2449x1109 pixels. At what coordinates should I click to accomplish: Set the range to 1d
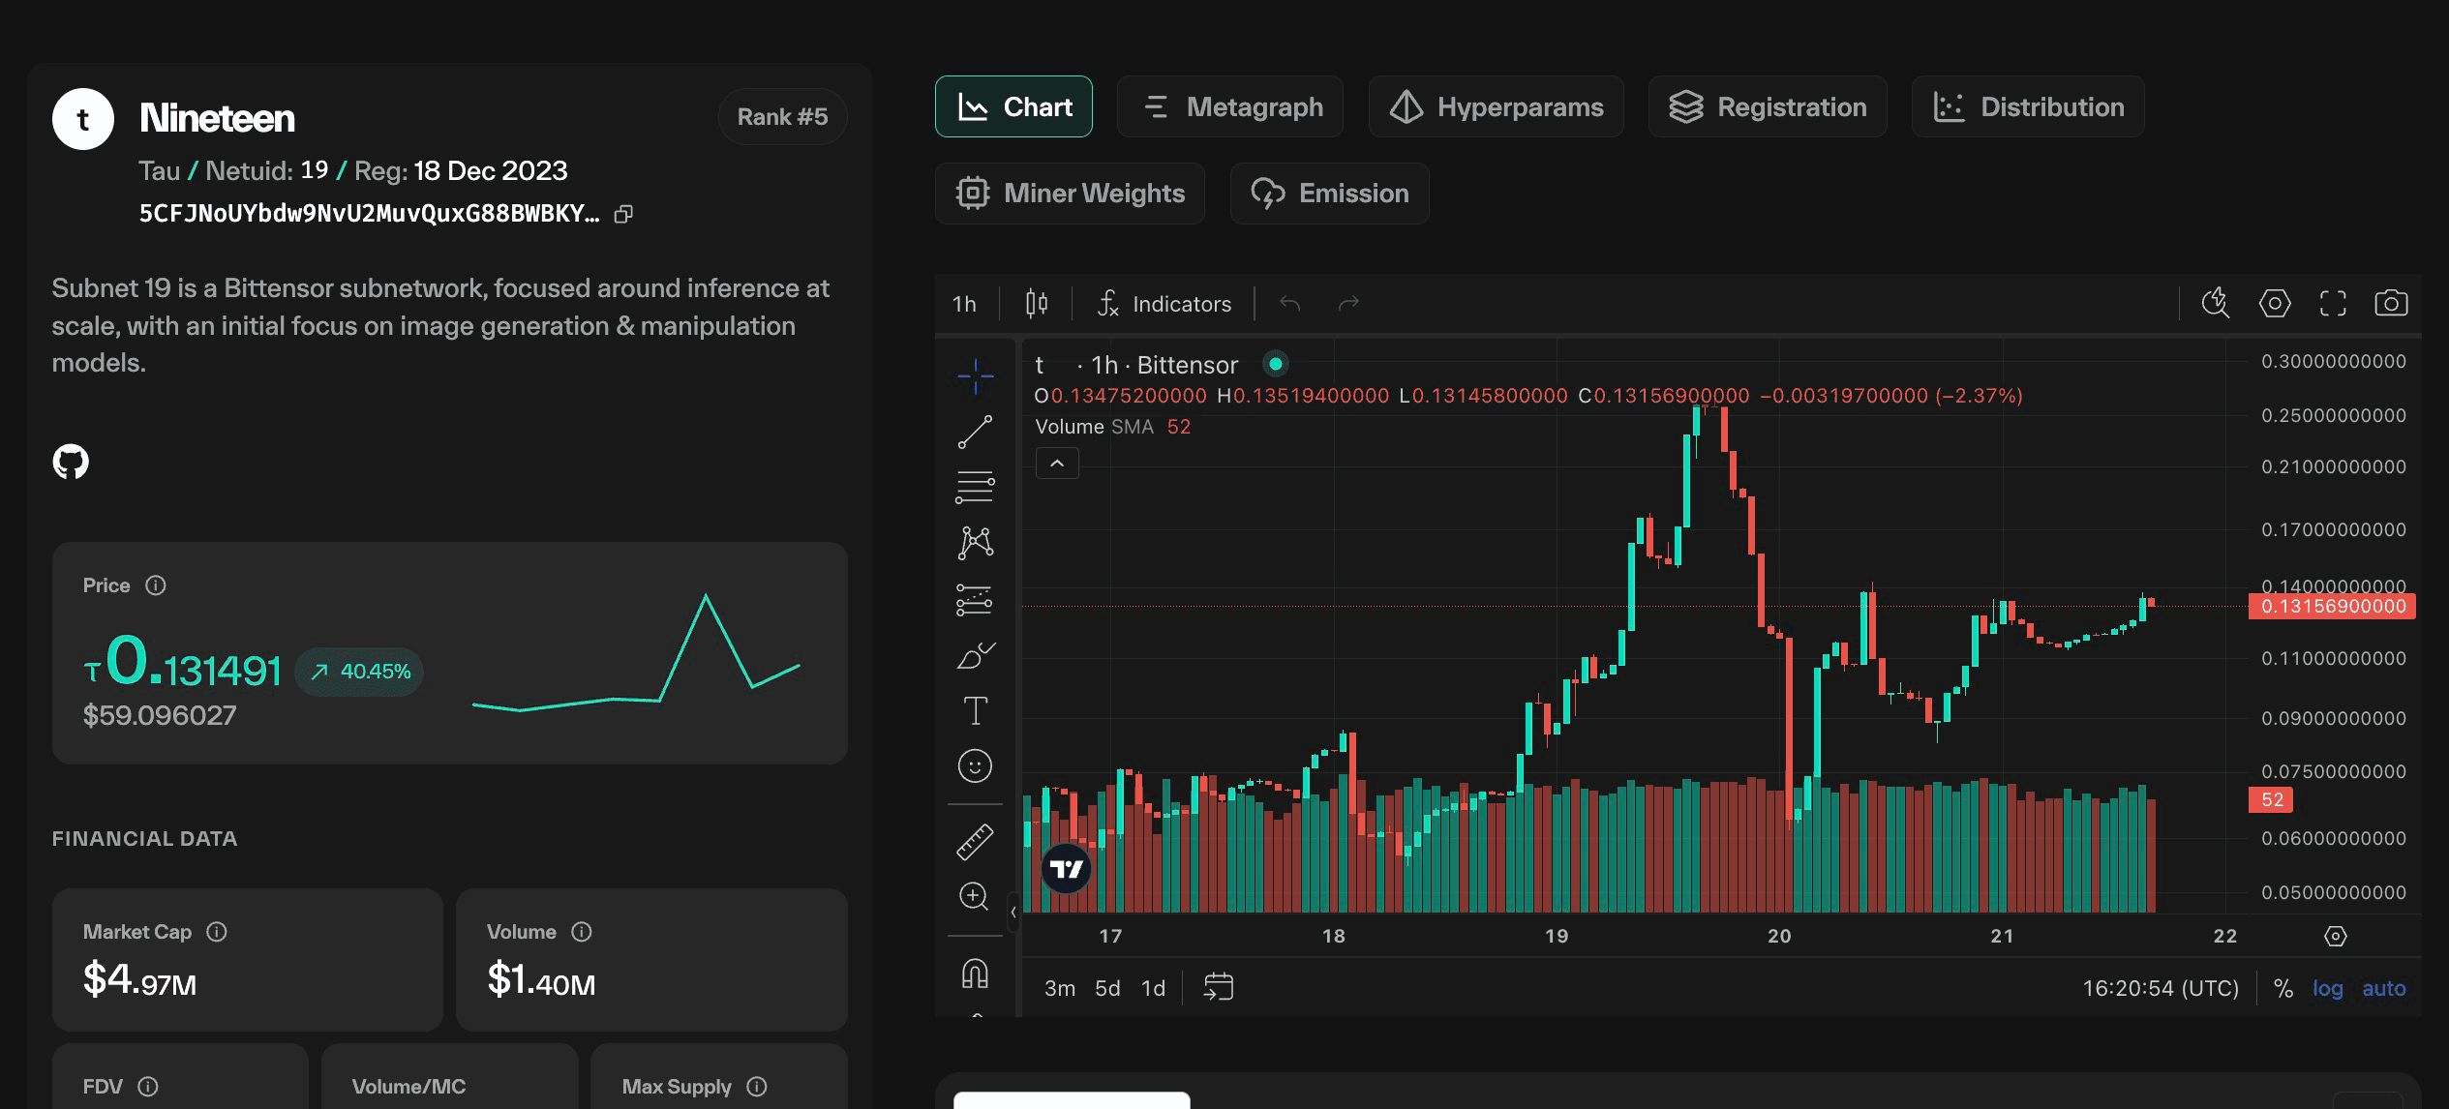1153,988
